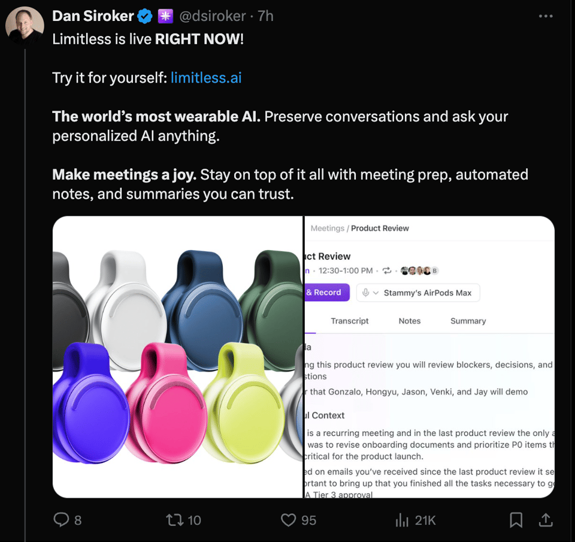Click the purple Limitless affiliate badge
The height and width of the screenshot is (542, 575).
[x=165, y=16]
